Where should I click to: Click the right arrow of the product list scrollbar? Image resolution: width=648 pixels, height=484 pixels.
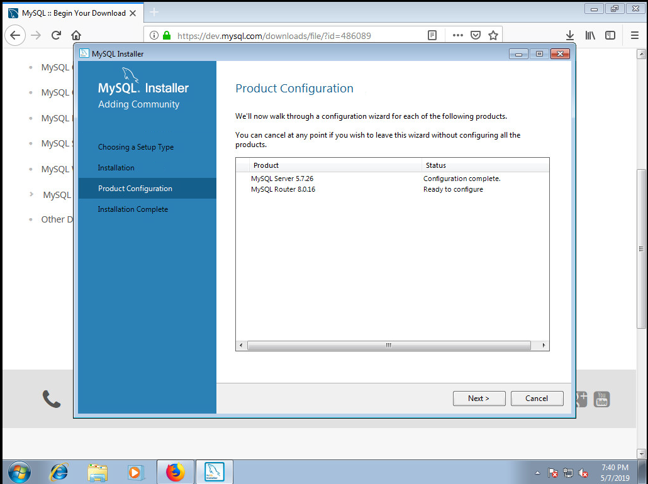[x=544, y=345]
